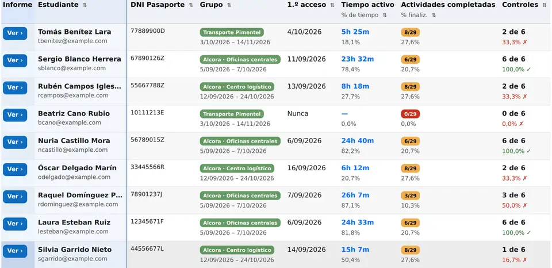Click DNI 77889900D cell

(x=148, y=30)
